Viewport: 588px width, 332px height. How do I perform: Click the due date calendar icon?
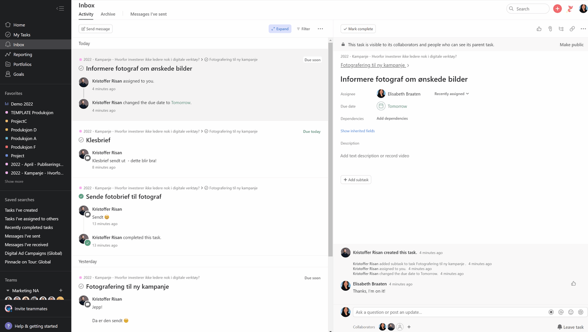point(381,106)
